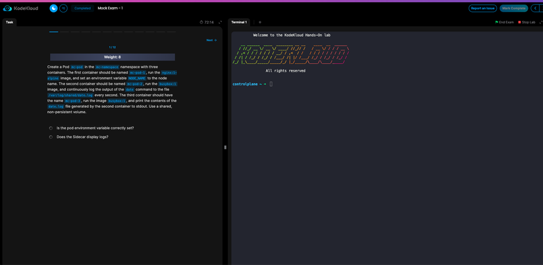The image size is (543, 265).
Task: Open the outline menu icon beside the moon
Action: click(x=63, y=8)
